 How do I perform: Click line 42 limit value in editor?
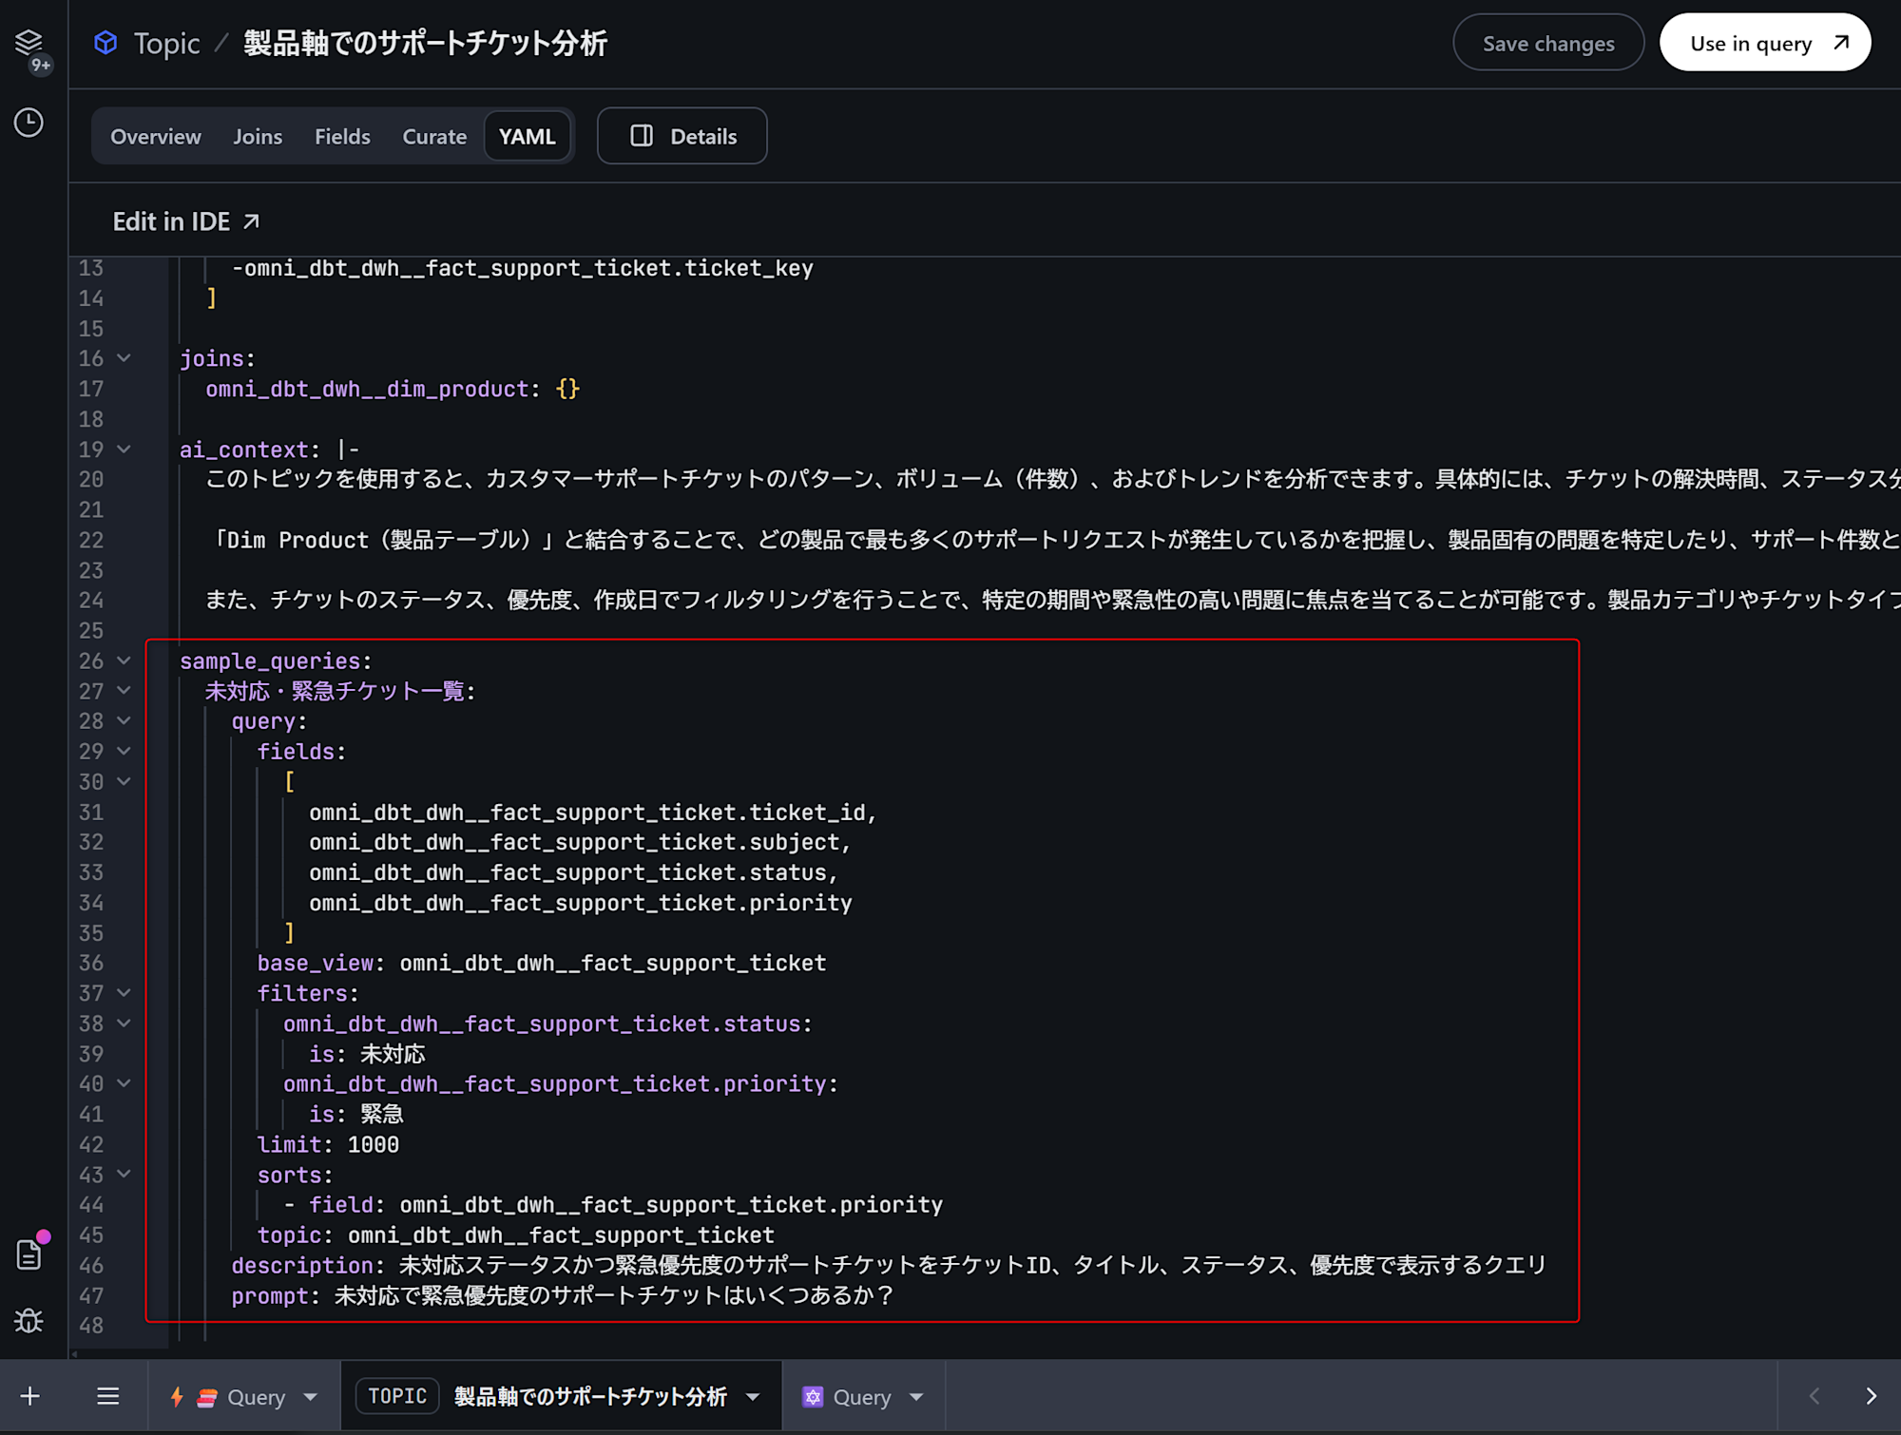pyautogui.click(x=373, y=1145)
